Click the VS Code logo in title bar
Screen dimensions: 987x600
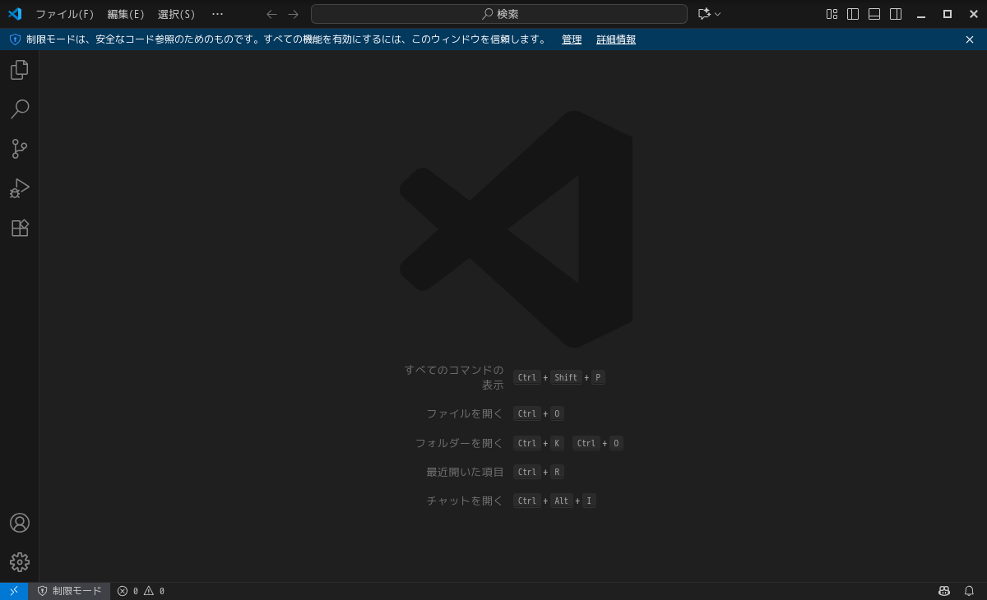click(x=15, y=14)
